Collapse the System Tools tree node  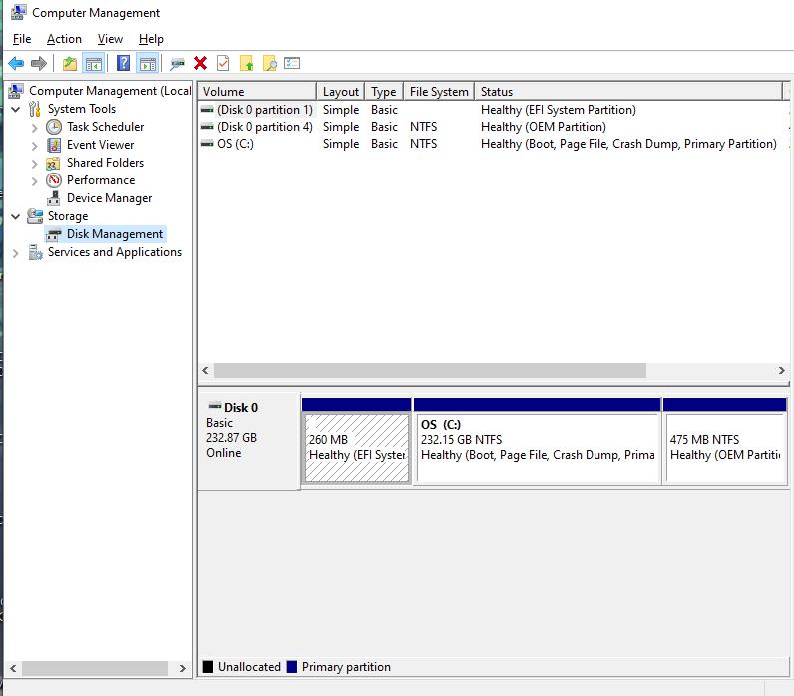16,109
